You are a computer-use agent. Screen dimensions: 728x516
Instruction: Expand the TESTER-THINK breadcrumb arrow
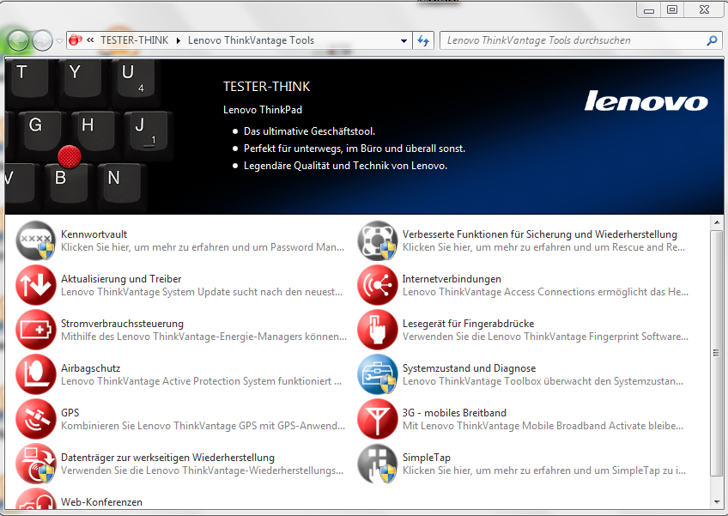[x=179, y=41]
